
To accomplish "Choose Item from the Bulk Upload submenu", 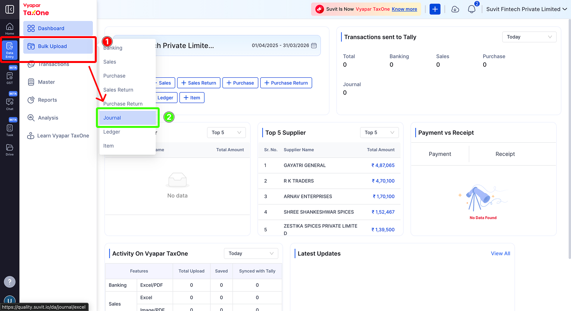I will pyautogui.click(x=127, y=146).
